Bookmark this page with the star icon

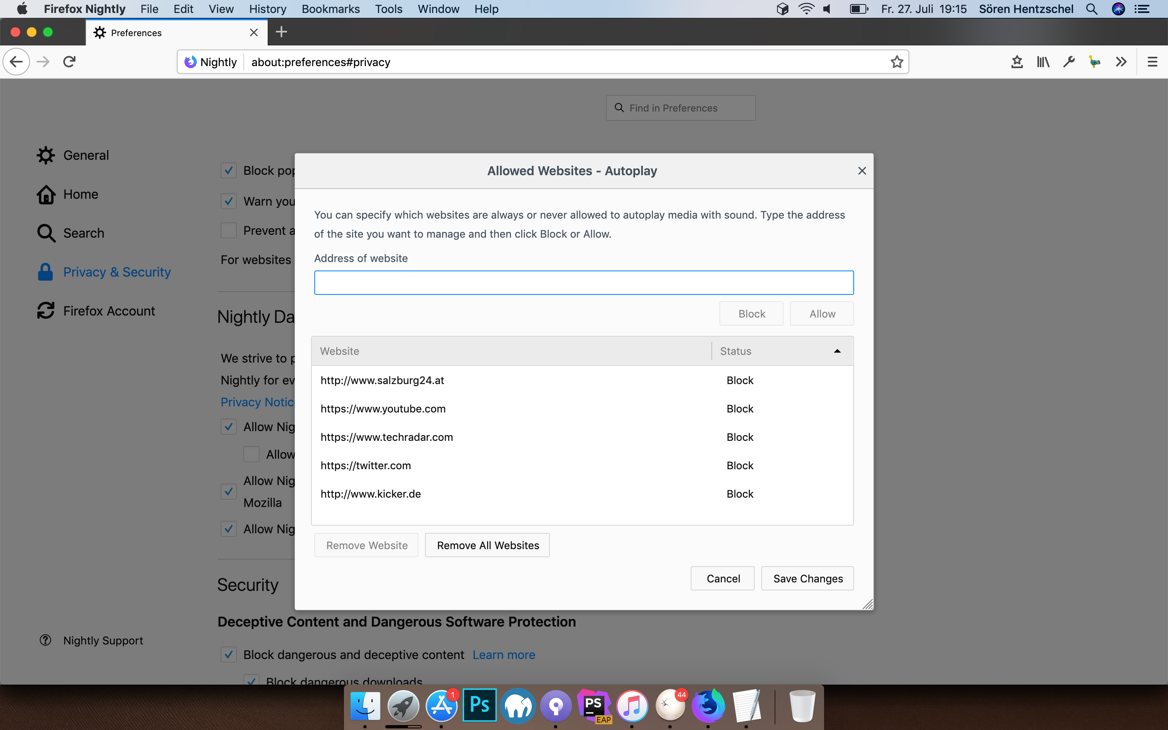click(x=896, y=62)
